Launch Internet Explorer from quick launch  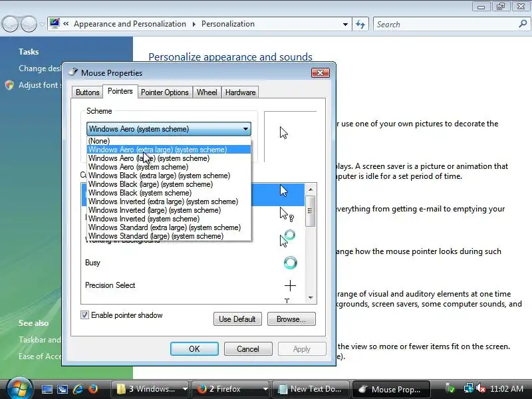(78, 389)
